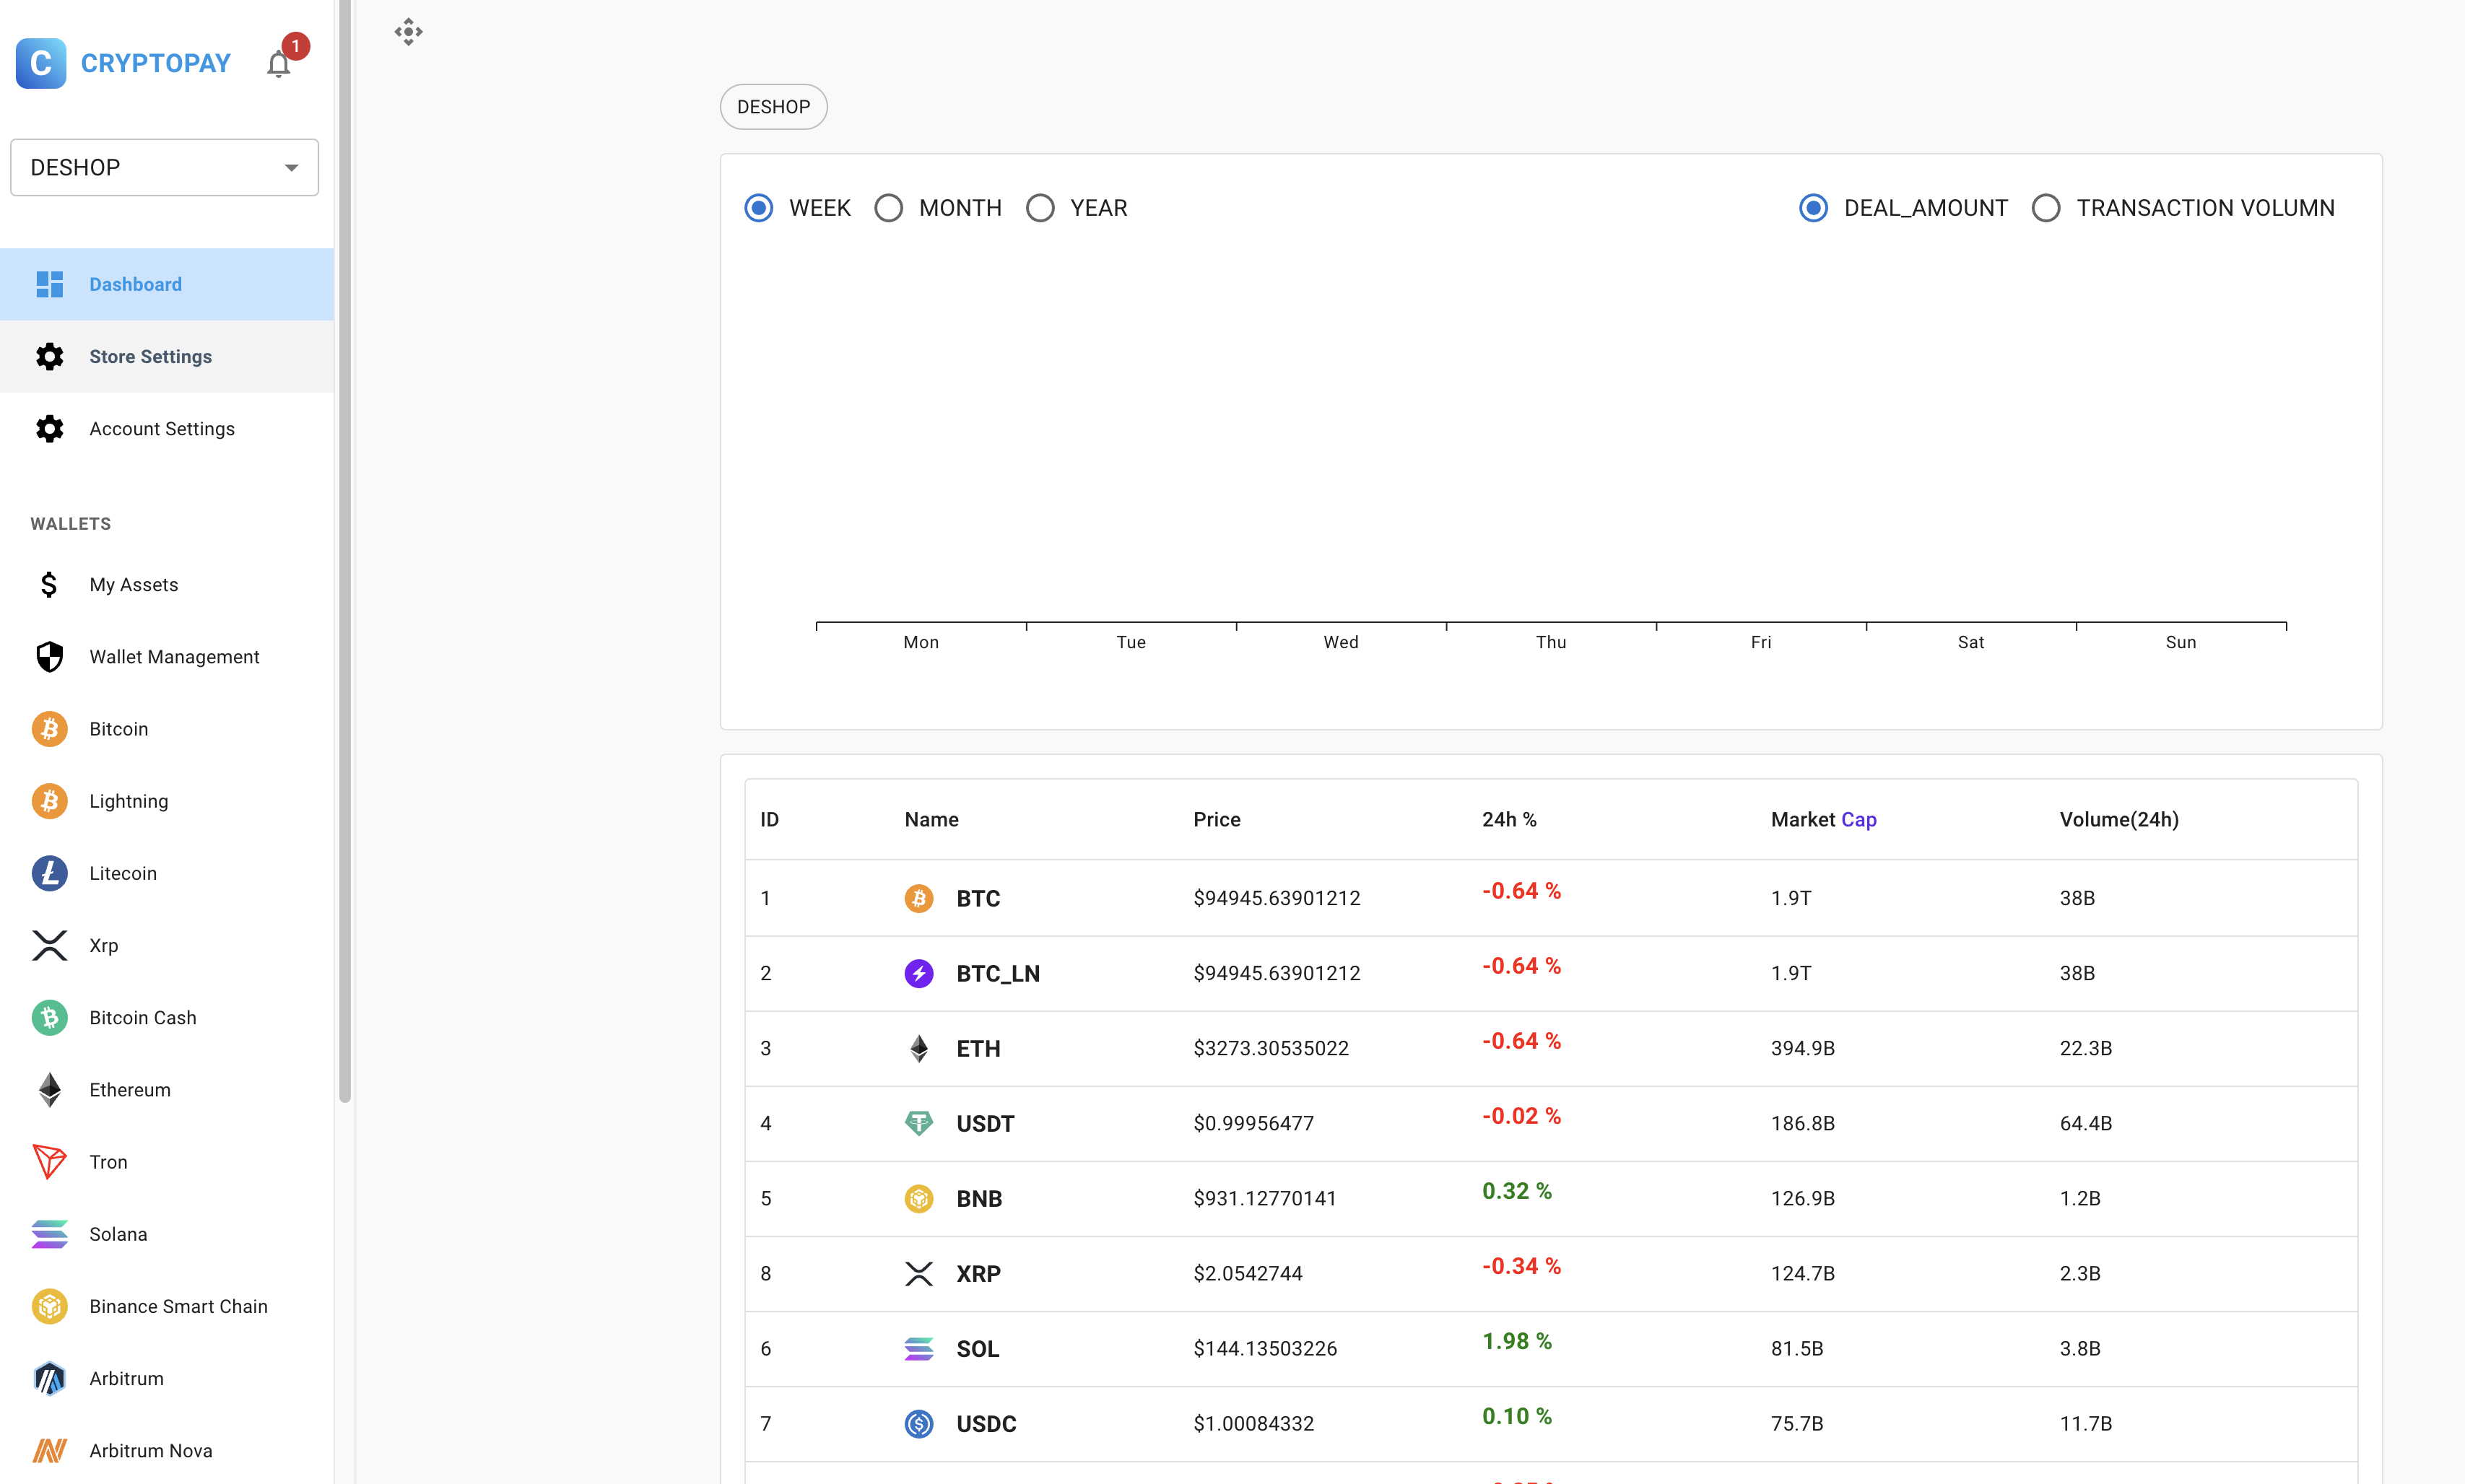Click the SOL 1.98 % change value
2465x1484 pixels.
pyautogui.click(x=1516, y=1341)
